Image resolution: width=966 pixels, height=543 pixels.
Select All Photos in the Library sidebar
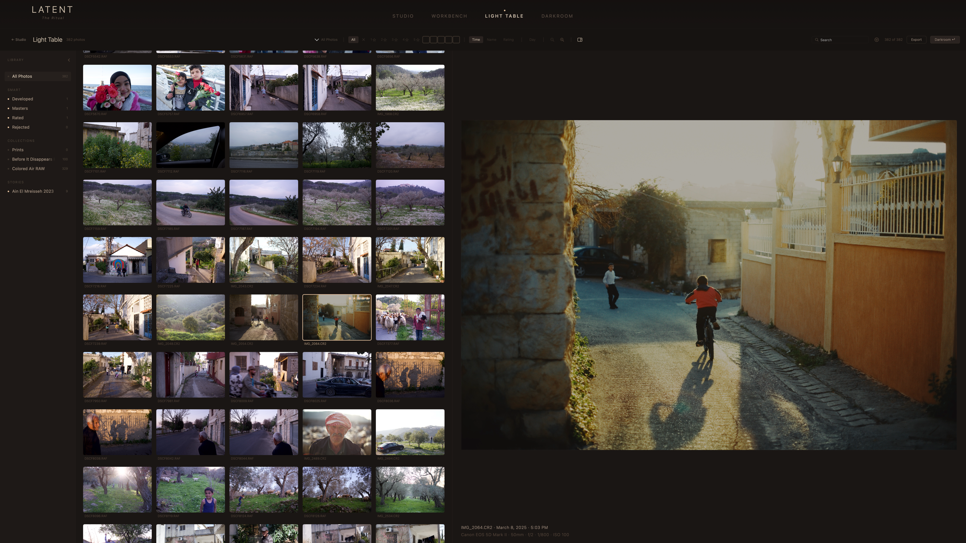click(38, 76)
